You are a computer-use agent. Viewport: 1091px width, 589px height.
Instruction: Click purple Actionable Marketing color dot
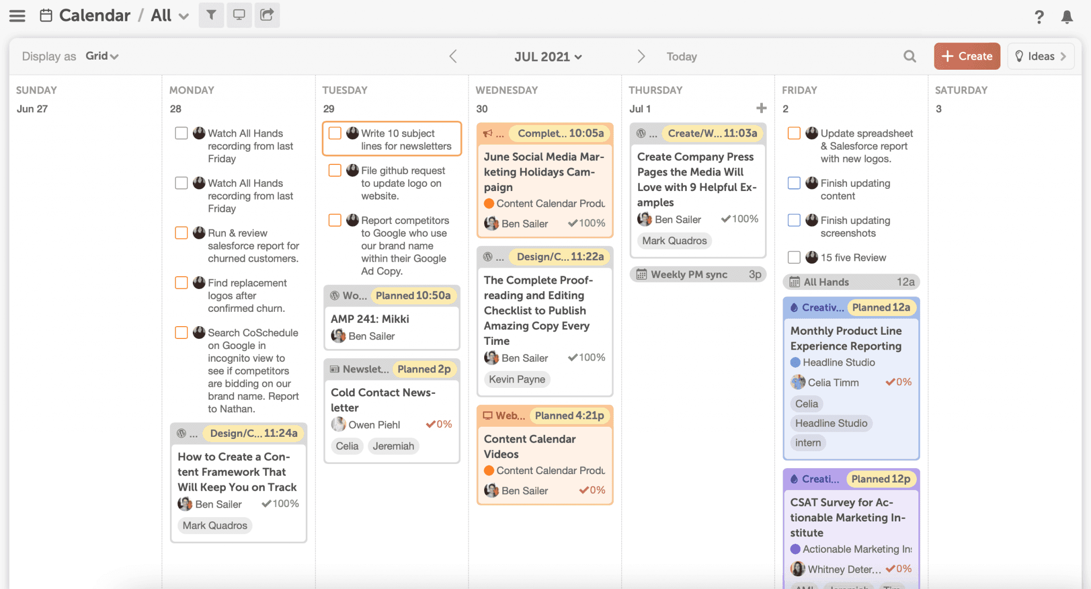(795, 550)
